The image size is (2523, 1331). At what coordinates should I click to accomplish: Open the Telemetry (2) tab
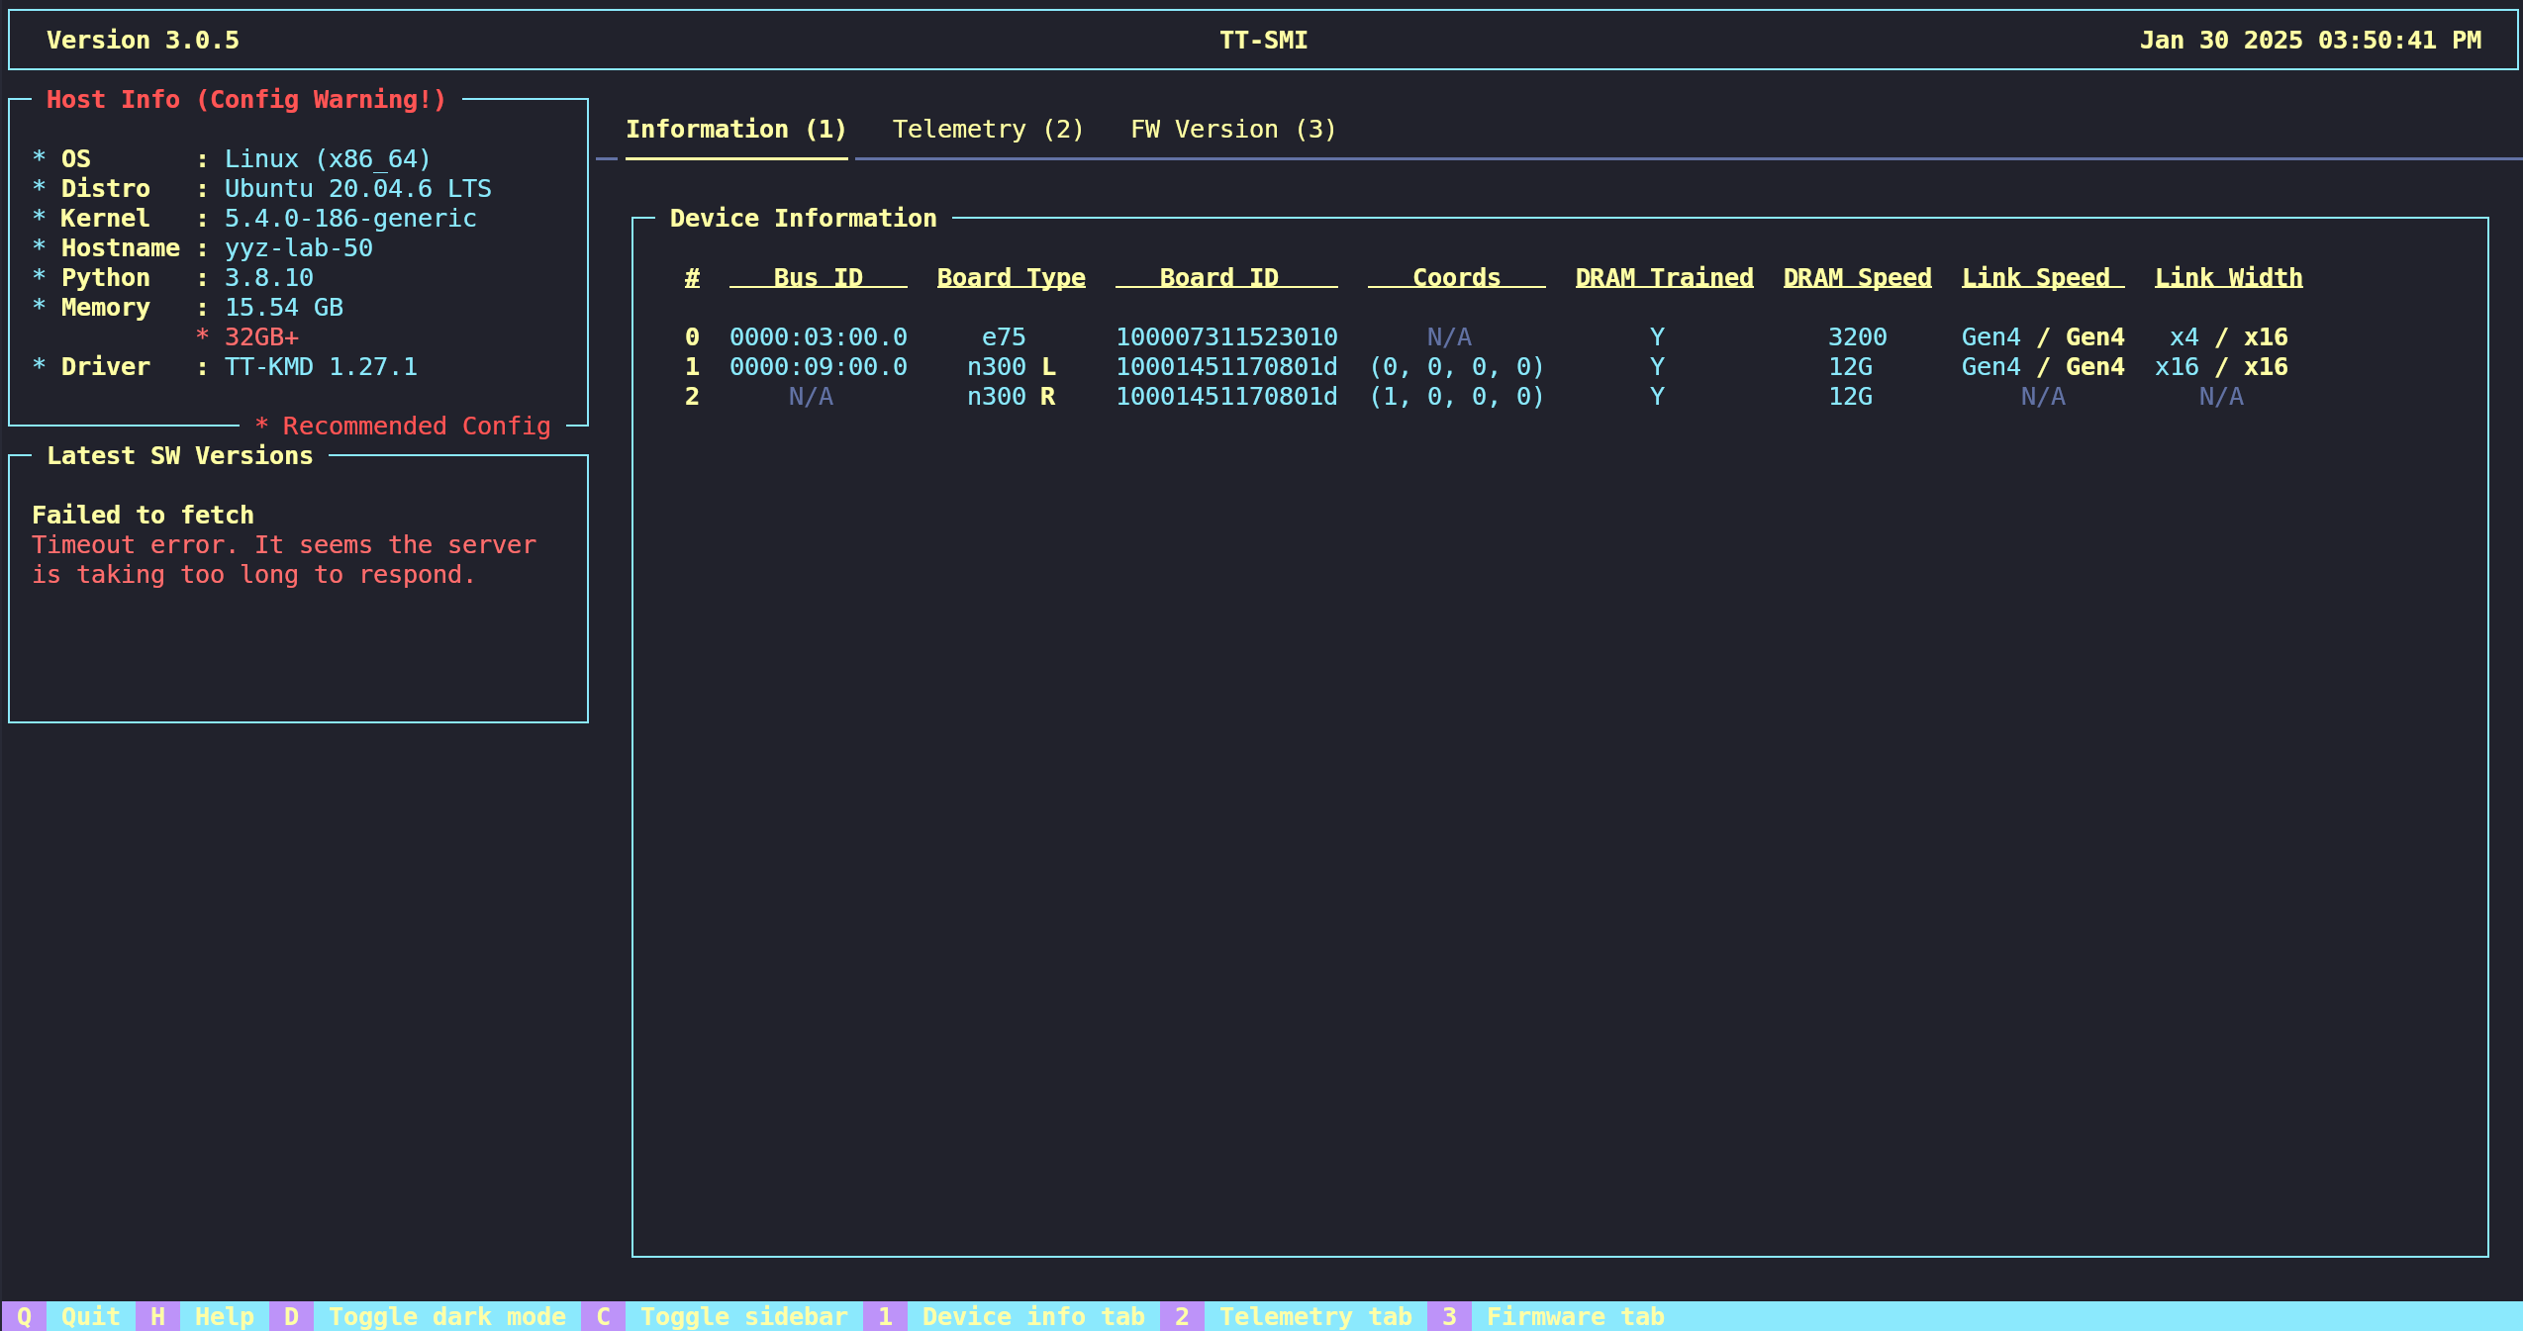[x=988, y=130]
